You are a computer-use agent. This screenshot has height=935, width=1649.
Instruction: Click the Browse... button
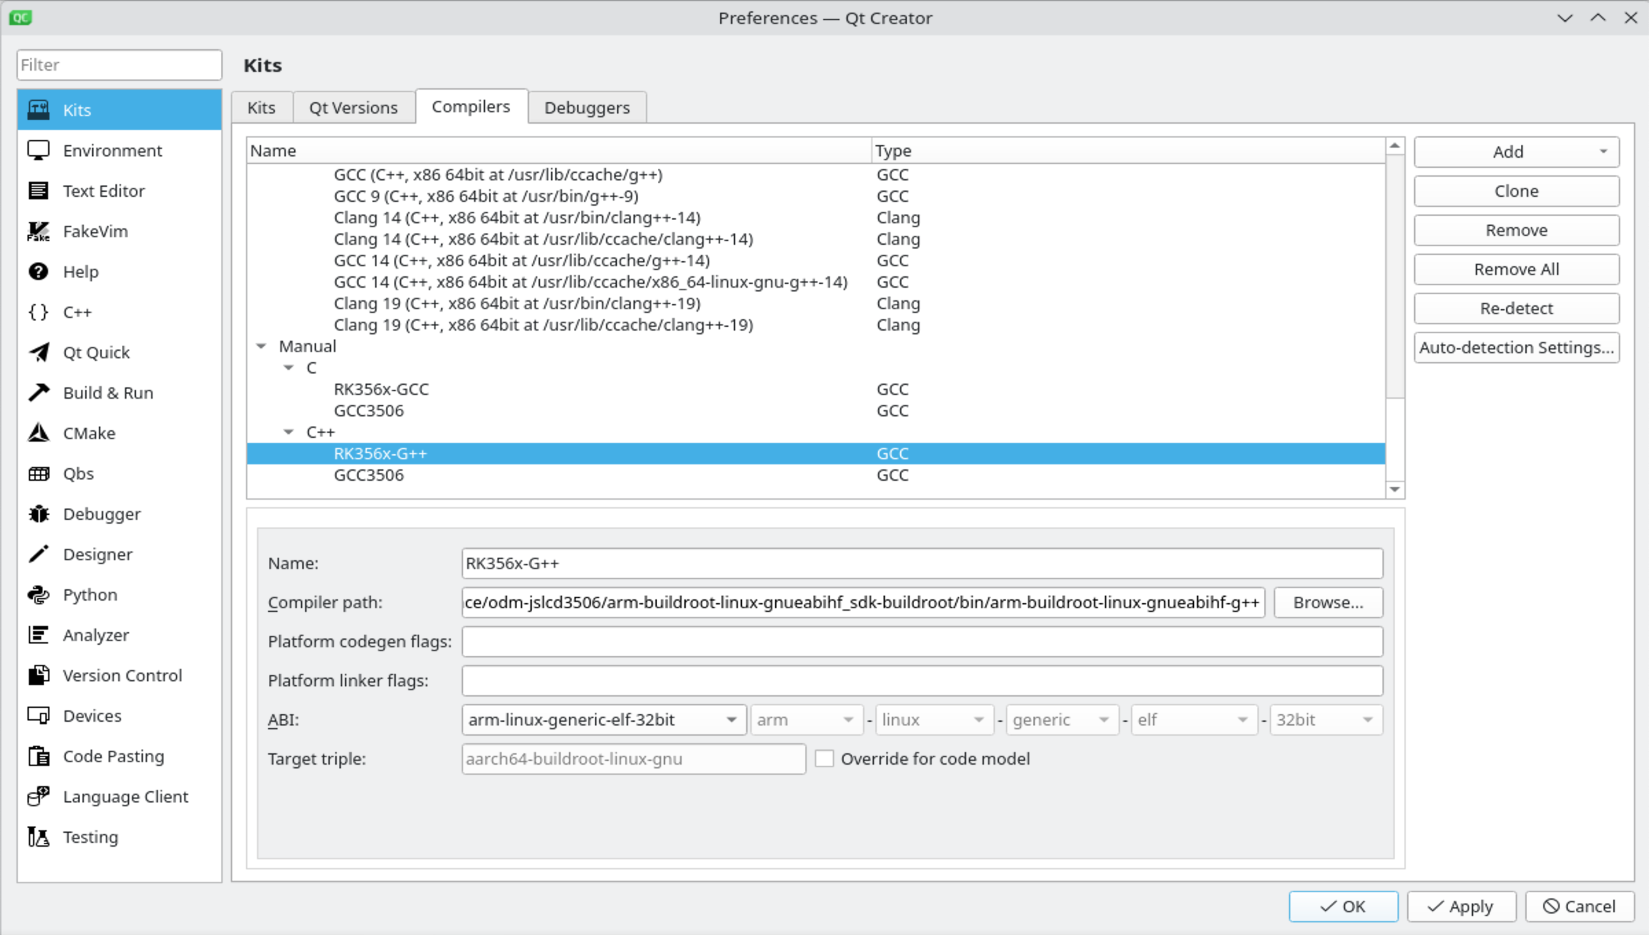pos(1328,603)
